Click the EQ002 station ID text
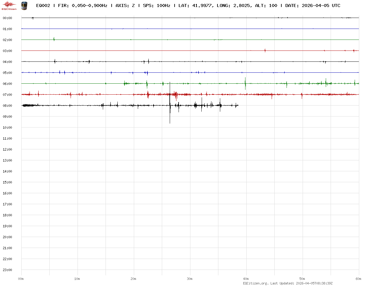This screenshot has width=365, height=286. click(x=43, y=5)
